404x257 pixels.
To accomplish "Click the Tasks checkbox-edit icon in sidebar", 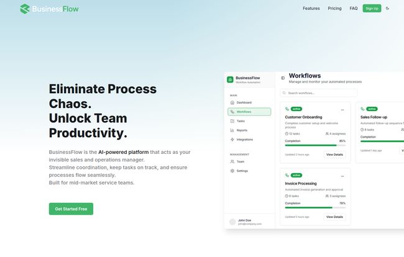I will (x=232, y=121).
